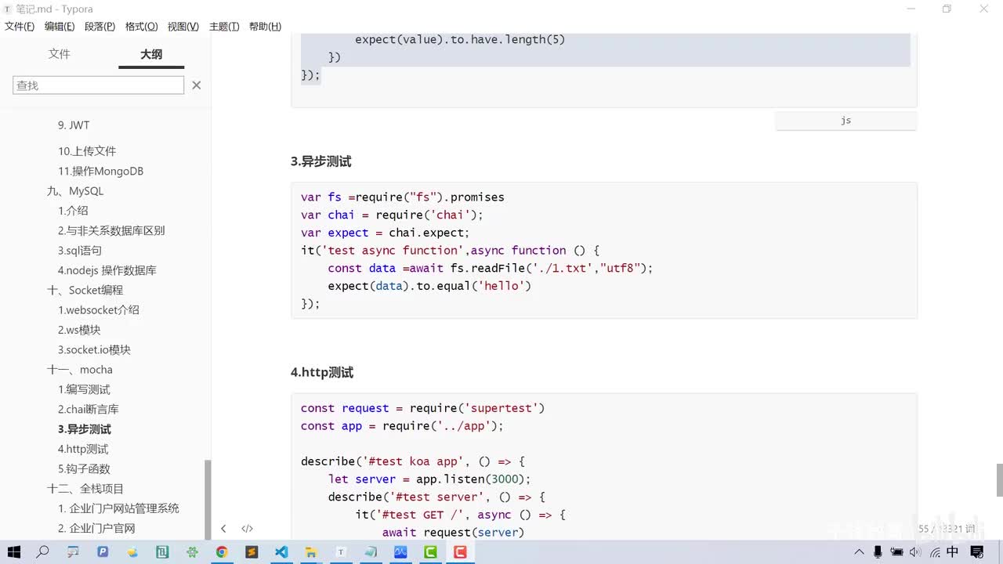The height and width of the screenshot is (564, 1003).
Task: Open Windows search from the taskbar
Action: [x=43, y=552]
